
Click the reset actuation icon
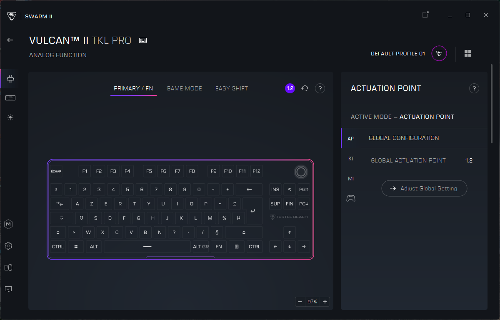(x=305, y=88)
